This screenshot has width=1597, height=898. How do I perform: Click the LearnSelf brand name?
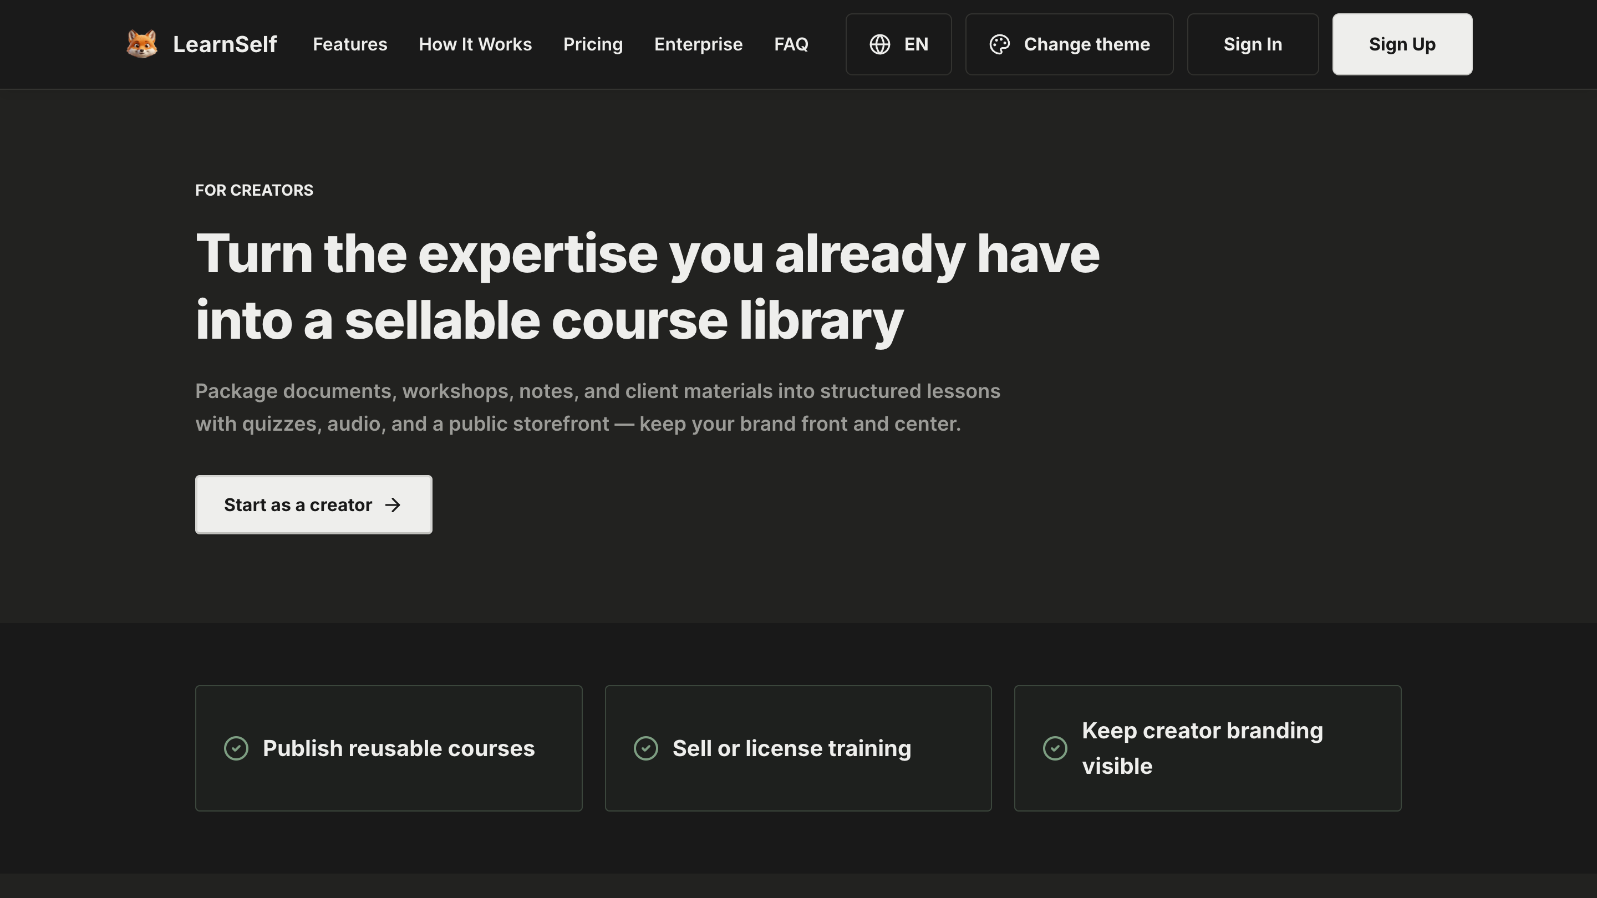pos(225,44)
